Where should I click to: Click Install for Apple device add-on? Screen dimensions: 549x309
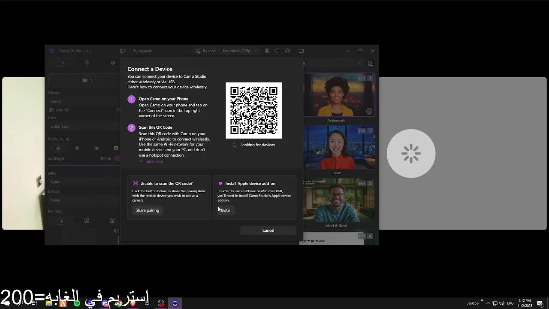[226, 210]
